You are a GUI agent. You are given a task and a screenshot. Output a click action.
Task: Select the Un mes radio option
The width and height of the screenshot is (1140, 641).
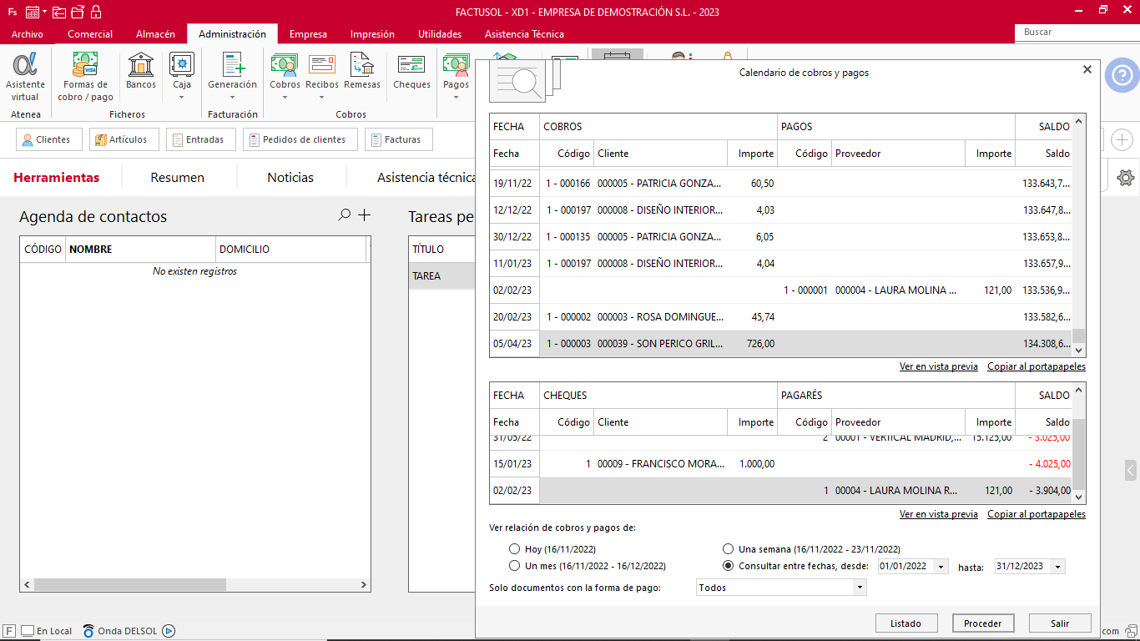[x=514, y=566]
